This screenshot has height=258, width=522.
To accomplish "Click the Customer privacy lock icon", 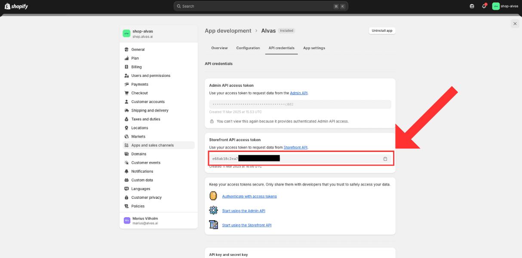I will pos(126,197).
